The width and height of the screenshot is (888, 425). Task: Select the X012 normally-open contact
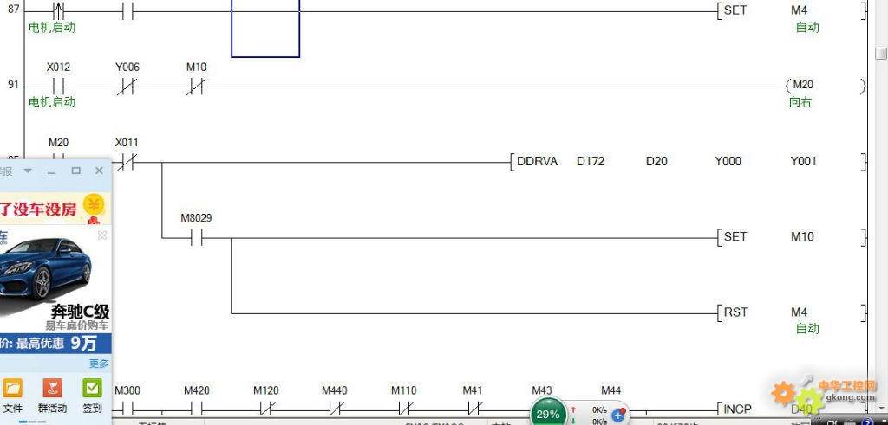(x=58, y=87)
